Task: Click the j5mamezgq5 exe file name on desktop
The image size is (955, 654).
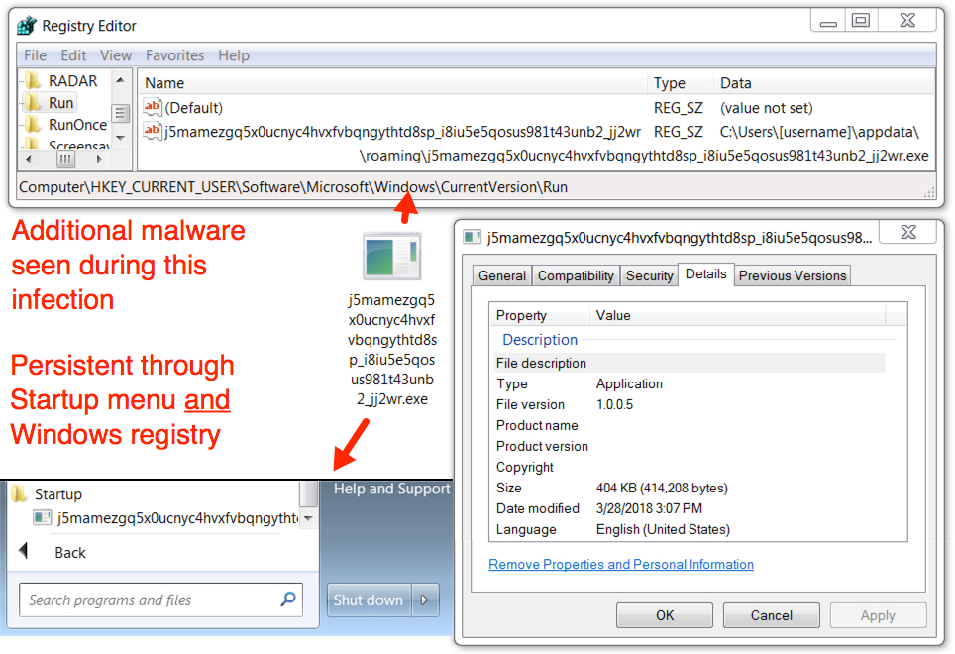Action: tap(392, 350)
